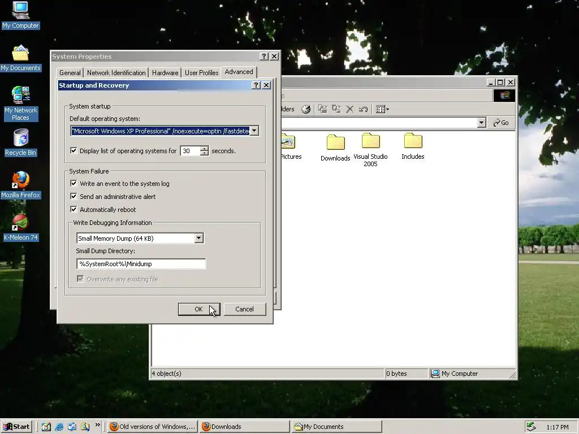Select the Pictures folder in My Documents
579x434 pixels.
pos(291,147)
